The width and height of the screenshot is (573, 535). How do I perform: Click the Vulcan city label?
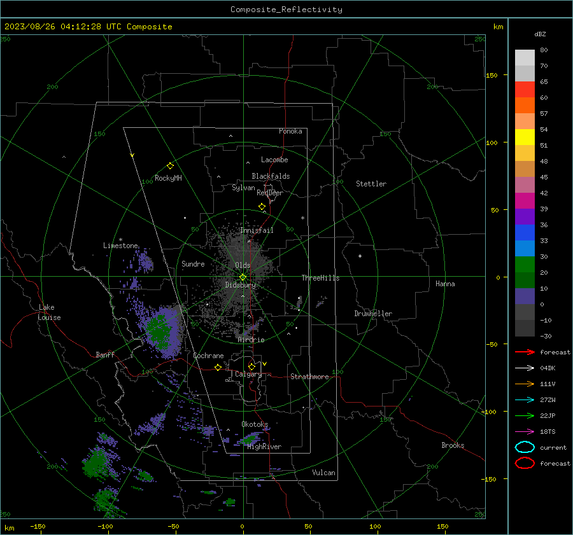pyautogui.click(x=324, y=473)
